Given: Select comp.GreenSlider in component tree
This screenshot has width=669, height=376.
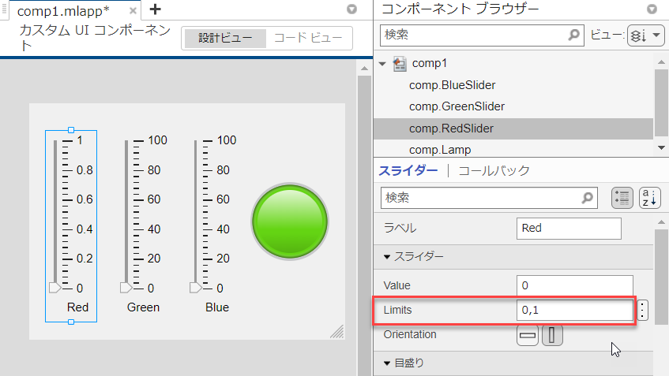Looking at the screenshot, I should click(x=457, y=106).
